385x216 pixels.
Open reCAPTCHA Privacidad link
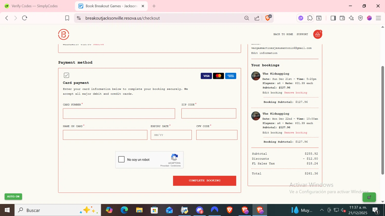click(165, 166)
